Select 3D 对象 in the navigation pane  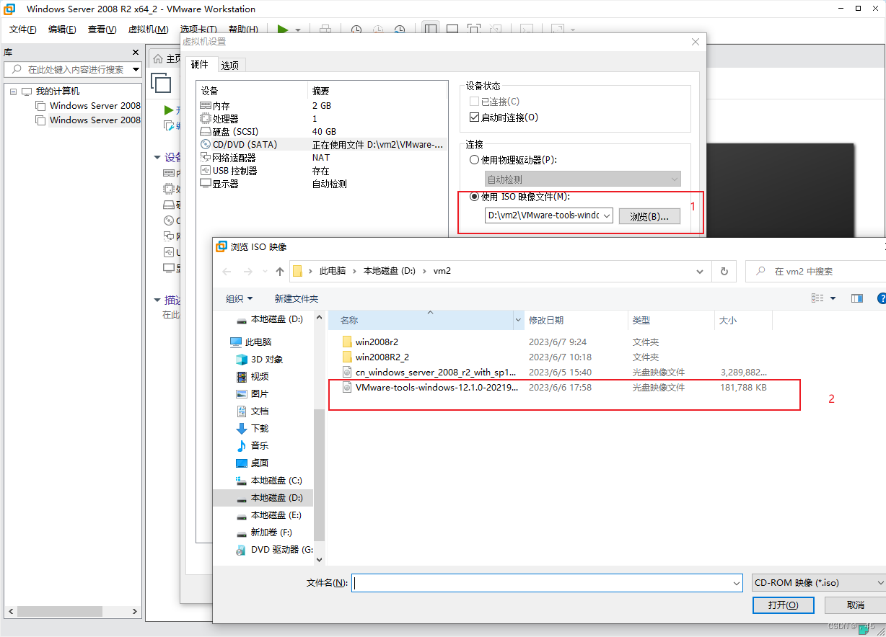(x=266, y=359)
